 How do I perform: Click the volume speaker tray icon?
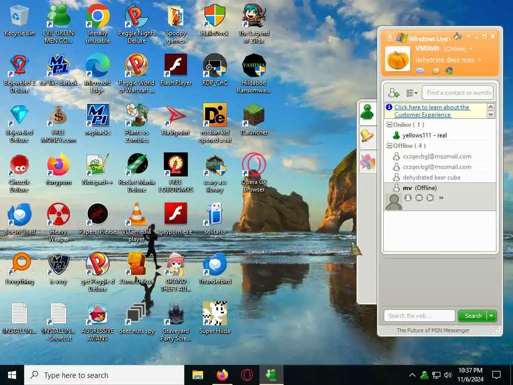tap(448, 375)
